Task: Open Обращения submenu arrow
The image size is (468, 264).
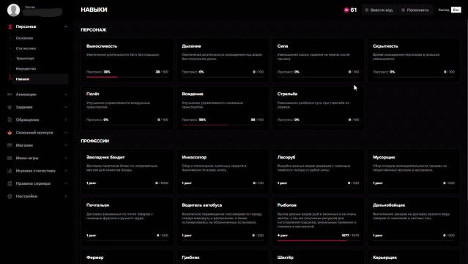Action: click(x=66, y=120)
